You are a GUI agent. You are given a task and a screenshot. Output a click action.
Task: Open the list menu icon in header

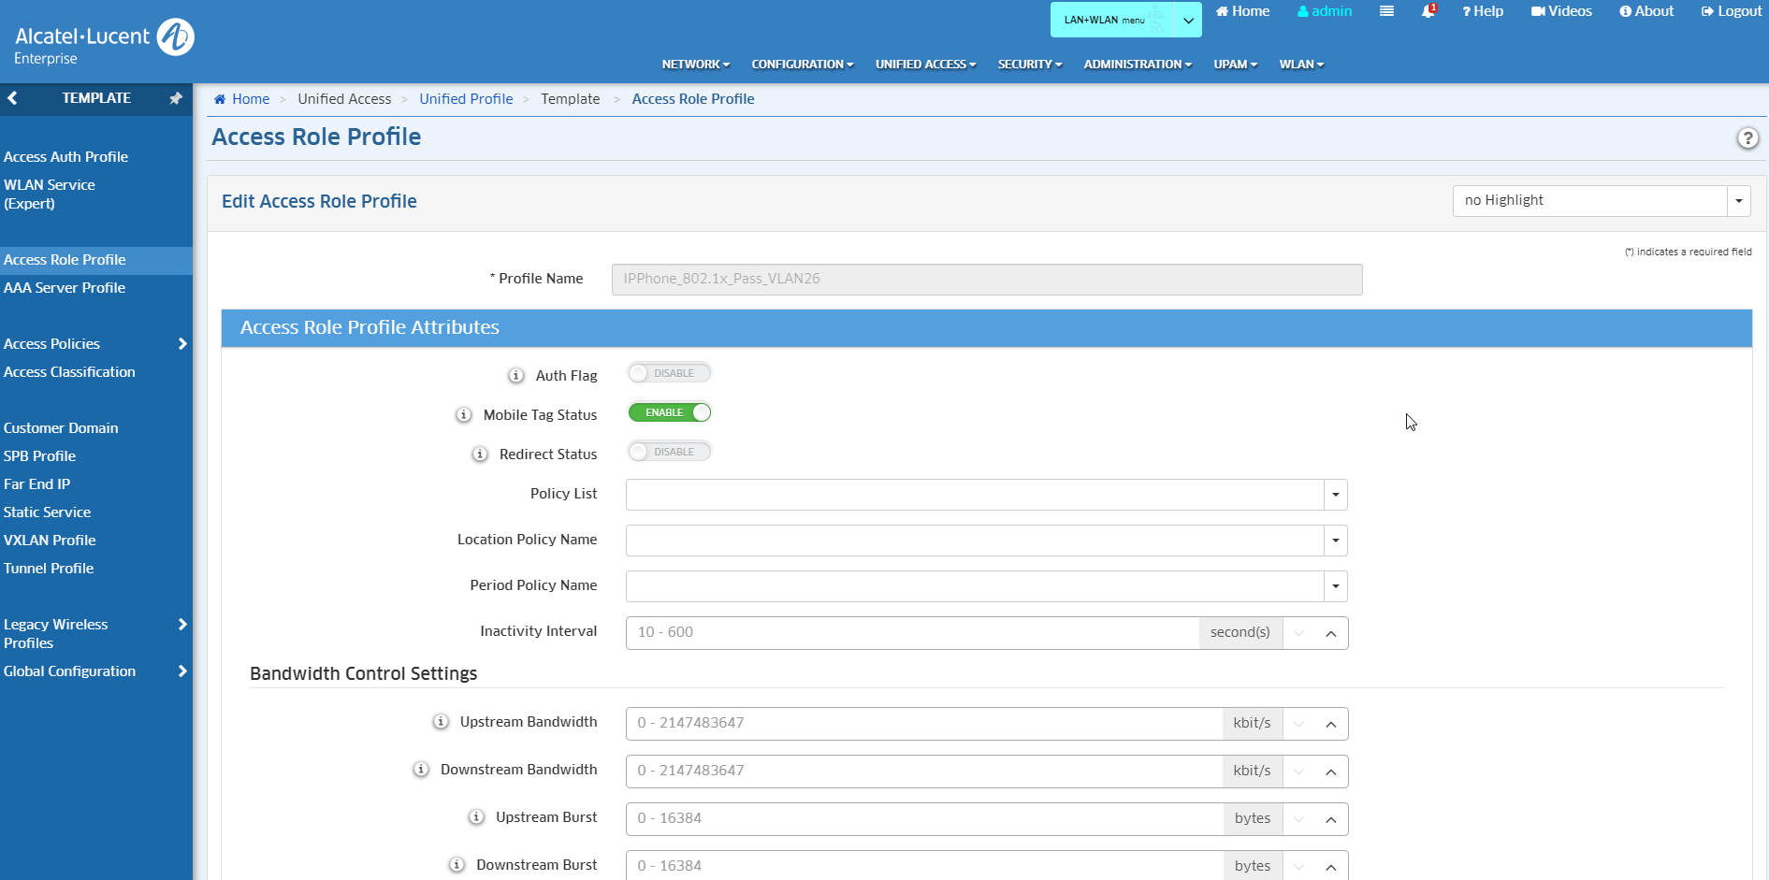[x=1386, y=11]
